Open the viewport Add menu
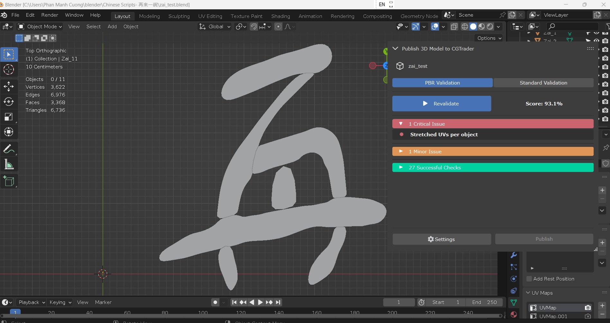 (112, 27)
